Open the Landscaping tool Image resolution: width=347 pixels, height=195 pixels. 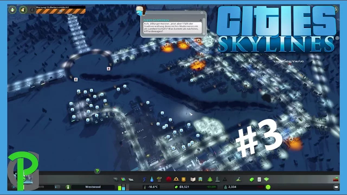[238, 179]
